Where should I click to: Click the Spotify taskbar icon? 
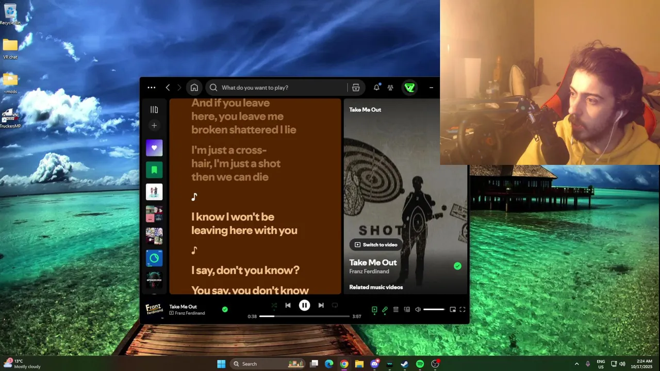[x=420, y=364]
